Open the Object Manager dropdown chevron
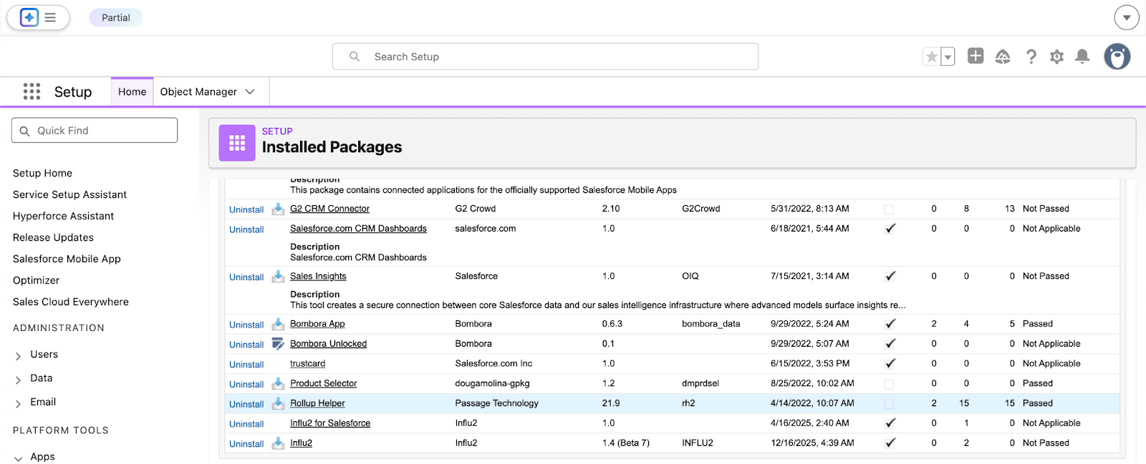This screenshot has height=464, width=1146. (x=250, y=92)
